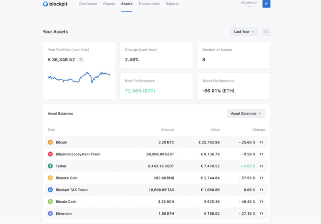
Task: Click the Bitcoin Cash icon
Action: [50, 202]
